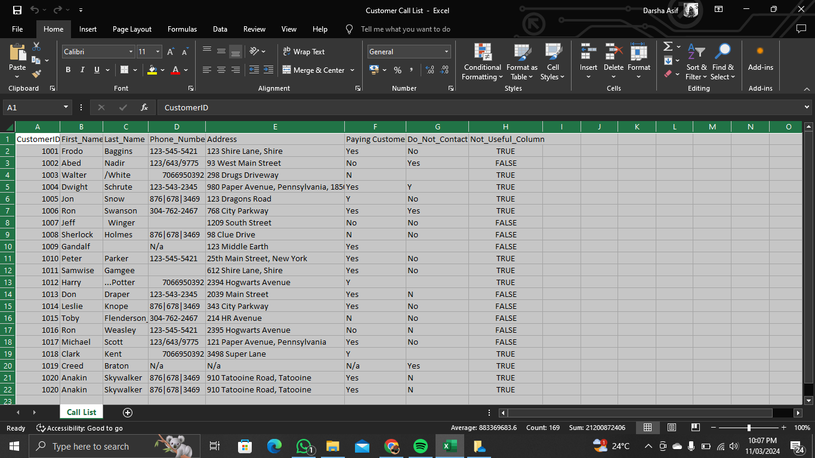The height and width of the screenshot is (458, 815).
Task: Switch to Page Layout view in status bar
Action: [671, 428]
